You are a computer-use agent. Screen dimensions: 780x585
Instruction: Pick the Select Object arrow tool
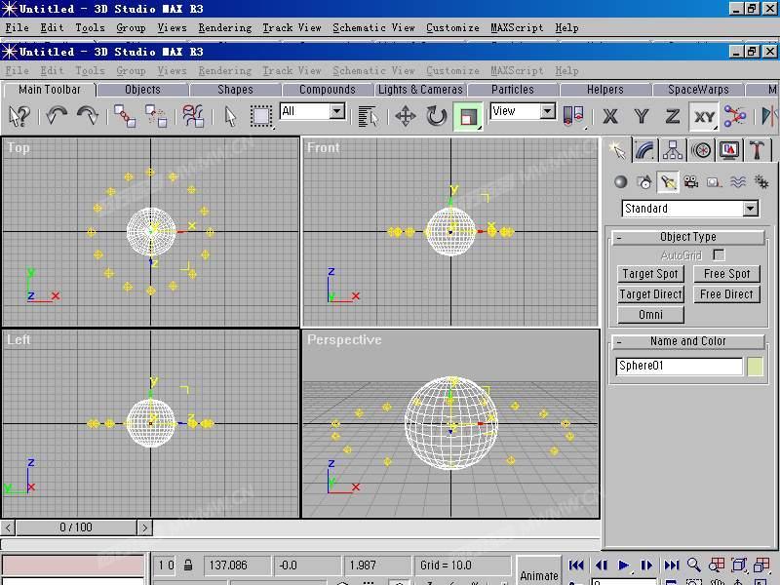pyautogui.click(x=230, y=116)
